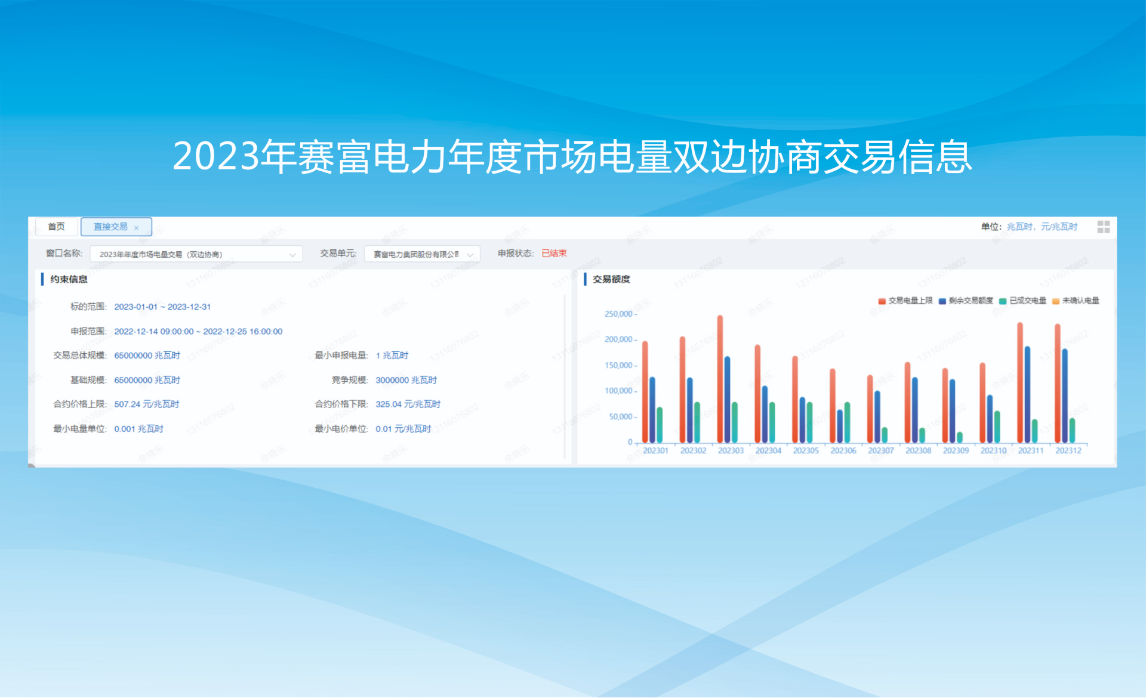This screenshot has width=1146, height=698.
Task: Click the 202301 red upper-limit bar
Action: pos(645,392)
